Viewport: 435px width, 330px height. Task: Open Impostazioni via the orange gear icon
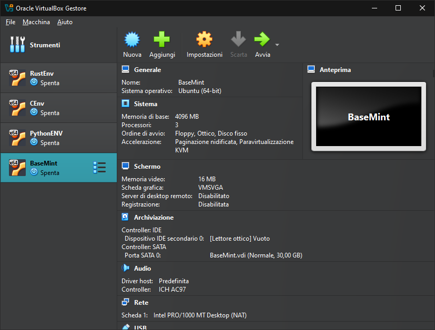pos(205,39)
